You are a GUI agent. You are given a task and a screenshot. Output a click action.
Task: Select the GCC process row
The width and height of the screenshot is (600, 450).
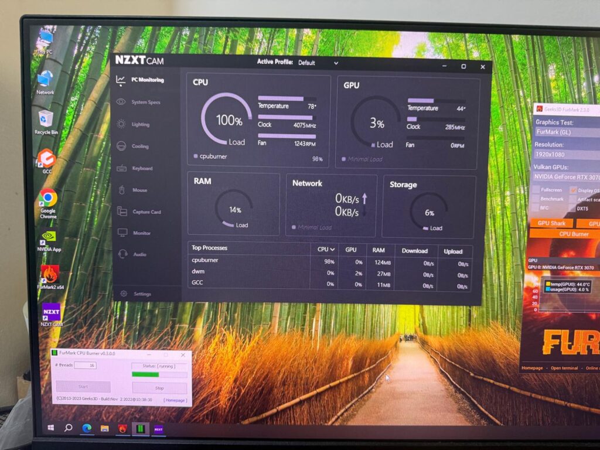329,284
